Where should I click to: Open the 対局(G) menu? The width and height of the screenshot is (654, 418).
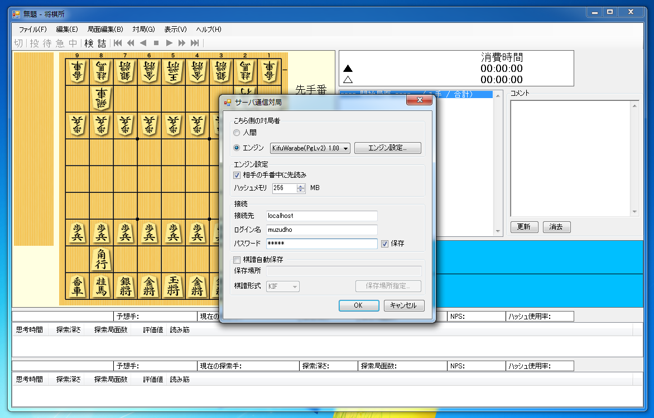pyautogui.click(x=143, y=29)
